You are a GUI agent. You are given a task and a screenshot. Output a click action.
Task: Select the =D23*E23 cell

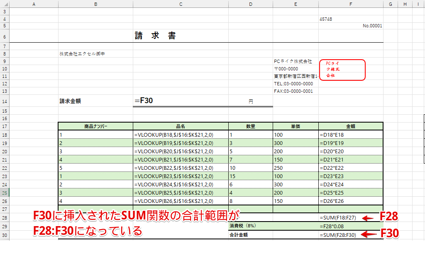pyautogui.click(x=351, y=176)
